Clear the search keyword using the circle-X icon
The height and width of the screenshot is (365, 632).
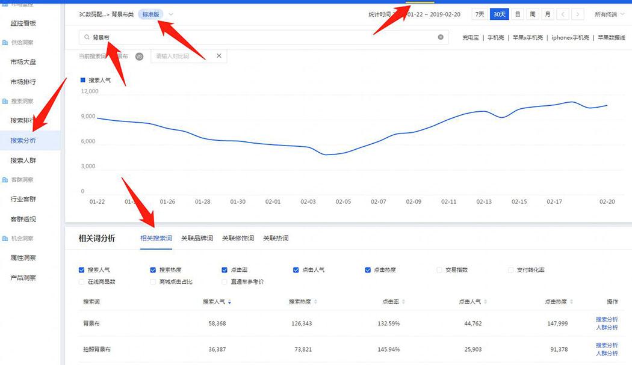440,37
